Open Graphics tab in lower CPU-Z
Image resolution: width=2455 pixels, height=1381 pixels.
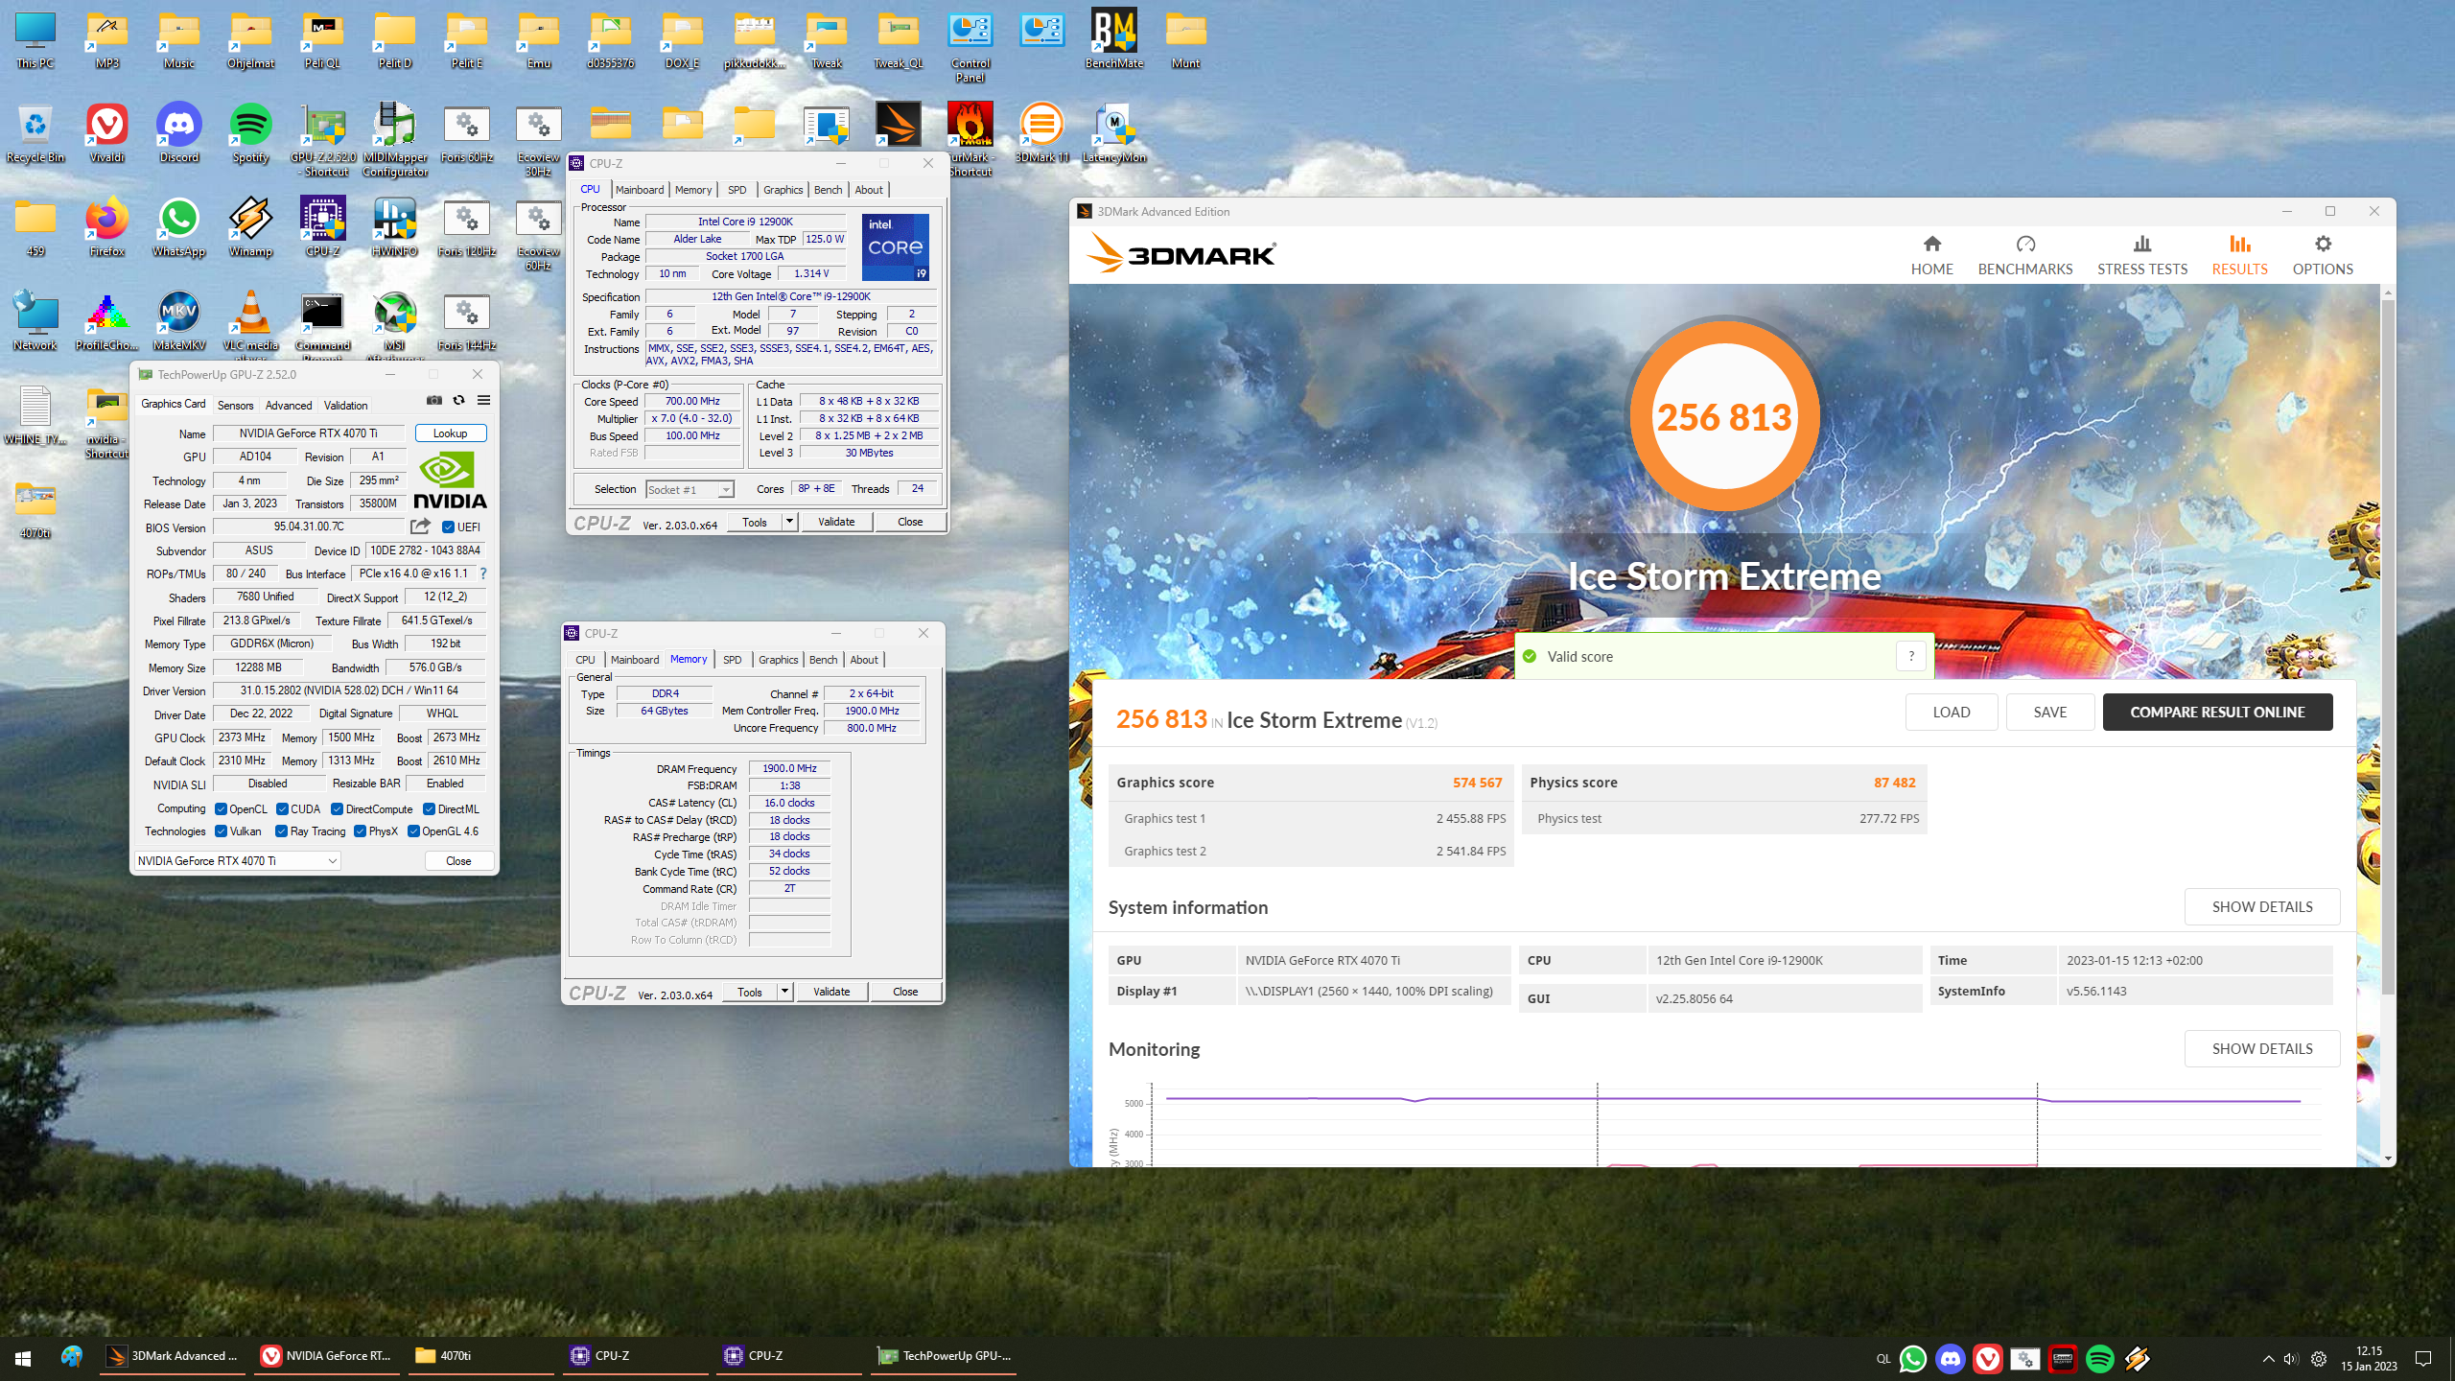778,660
